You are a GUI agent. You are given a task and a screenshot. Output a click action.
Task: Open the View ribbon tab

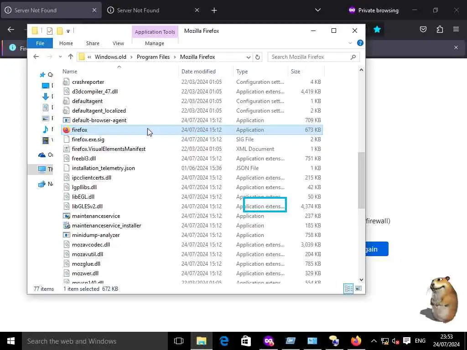tap(118, 43)
